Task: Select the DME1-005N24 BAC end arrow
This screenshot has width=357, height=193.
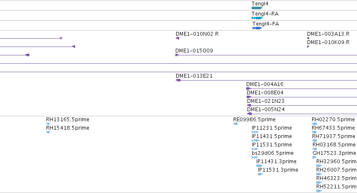Action: (x=249, y=114)
